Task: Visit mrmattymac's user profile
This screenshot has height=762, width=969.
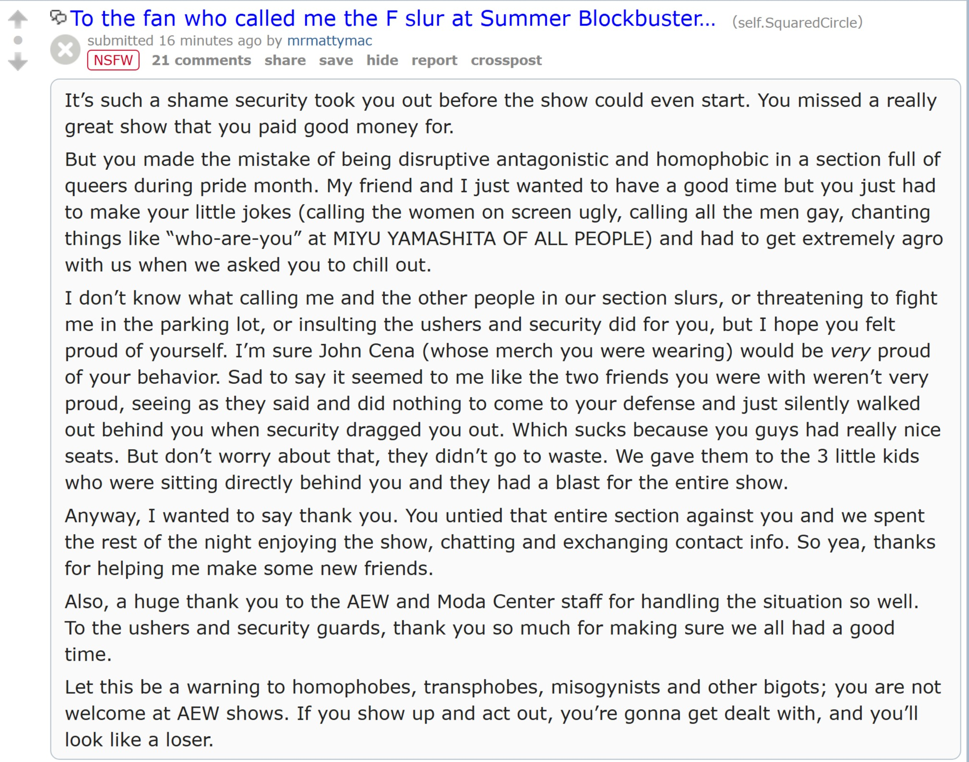Action: 329,41
